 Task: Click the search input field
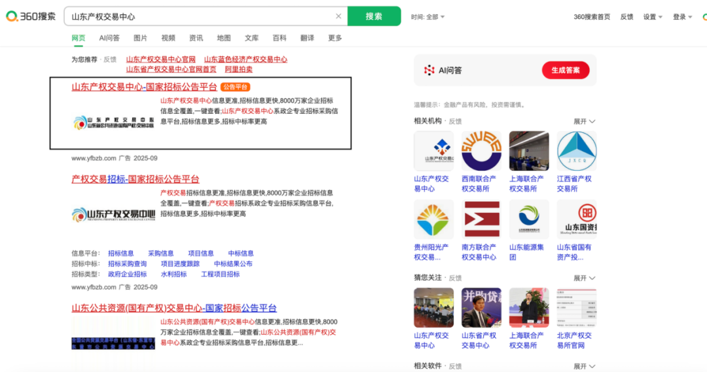click(196, 16)
